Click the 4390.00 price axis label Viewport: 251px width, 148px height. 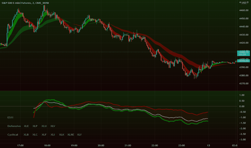tap(244, 67)
